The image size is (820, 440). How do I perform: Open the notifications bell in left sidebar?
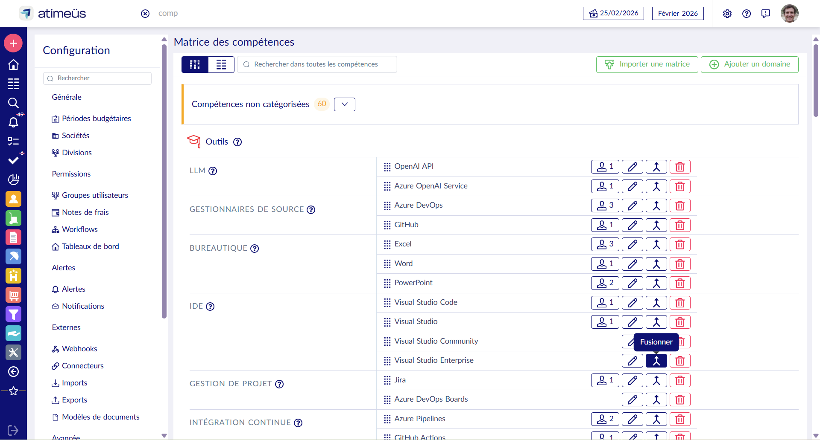(x=13, y=122)
